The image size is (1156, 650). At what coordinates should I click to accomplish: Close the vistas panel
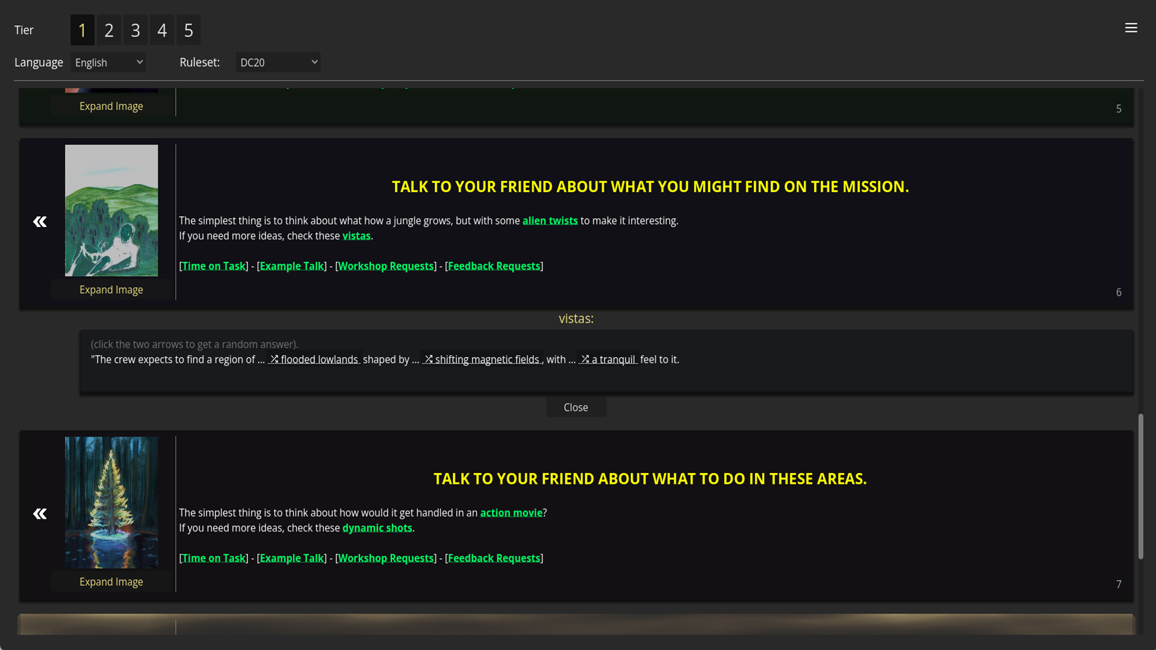pos(576,407)
